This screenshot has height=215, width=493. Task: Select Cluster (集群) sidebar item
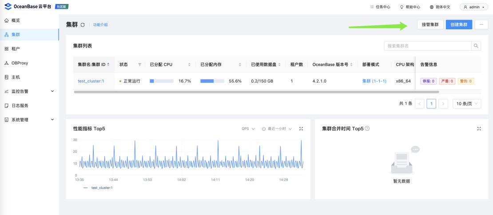coord(30,35)
